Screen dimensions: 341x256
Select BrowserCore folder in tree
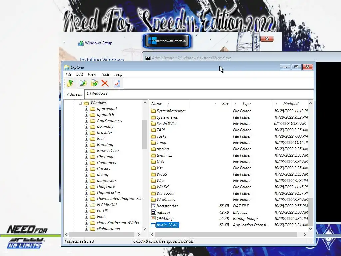[108, 151]
